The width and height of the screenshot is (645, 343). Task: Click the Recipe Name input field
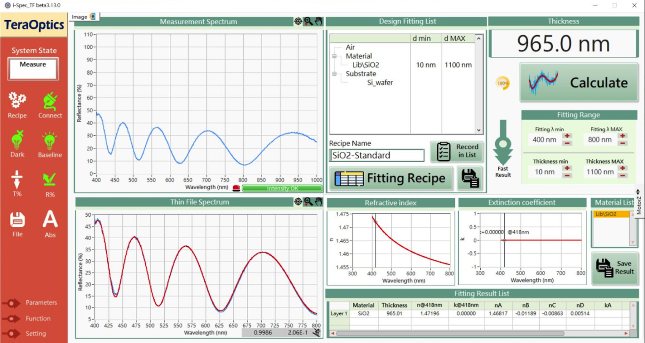(376, 156)
